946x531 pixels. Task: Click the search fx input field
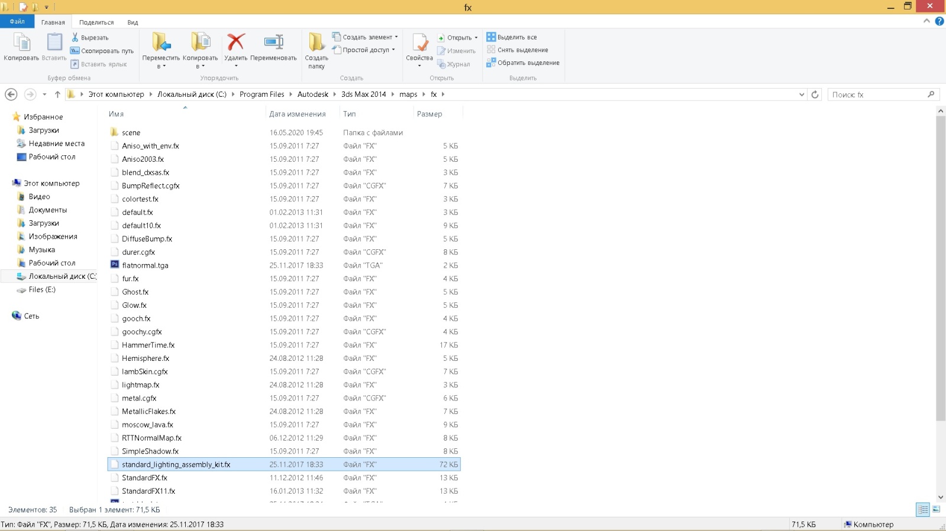point(877,95)
